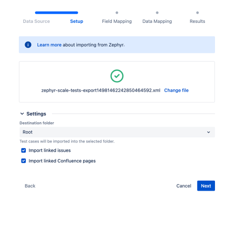Click the dot above Results step
The image size is (251, 235).
(x=197, y=13)
